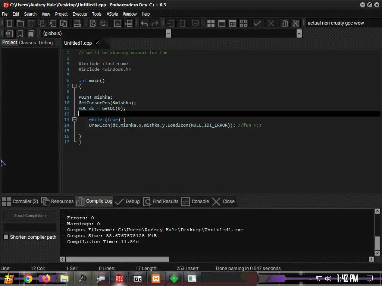Open the Project menu
Viewport: 382px width, 286px height.
pos(61,14)
